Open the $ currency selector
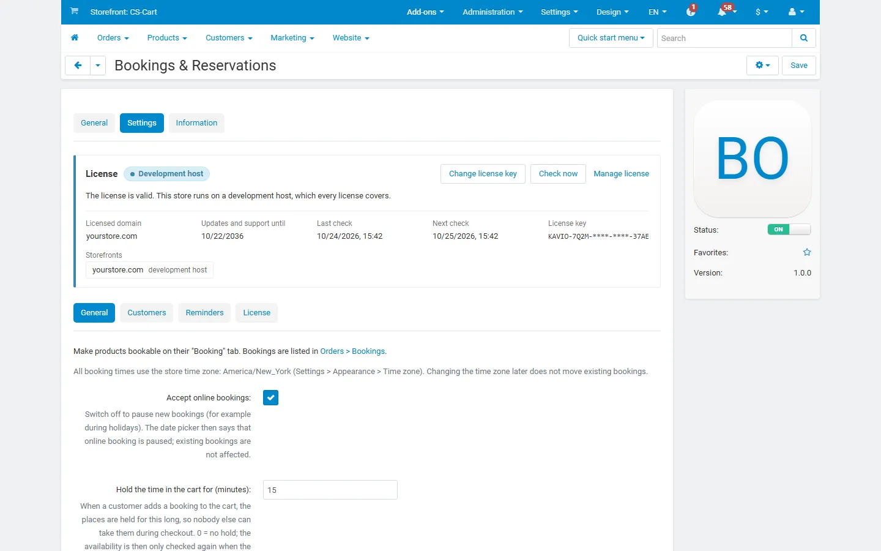This screenshot has height=551, width=881. 762,12
